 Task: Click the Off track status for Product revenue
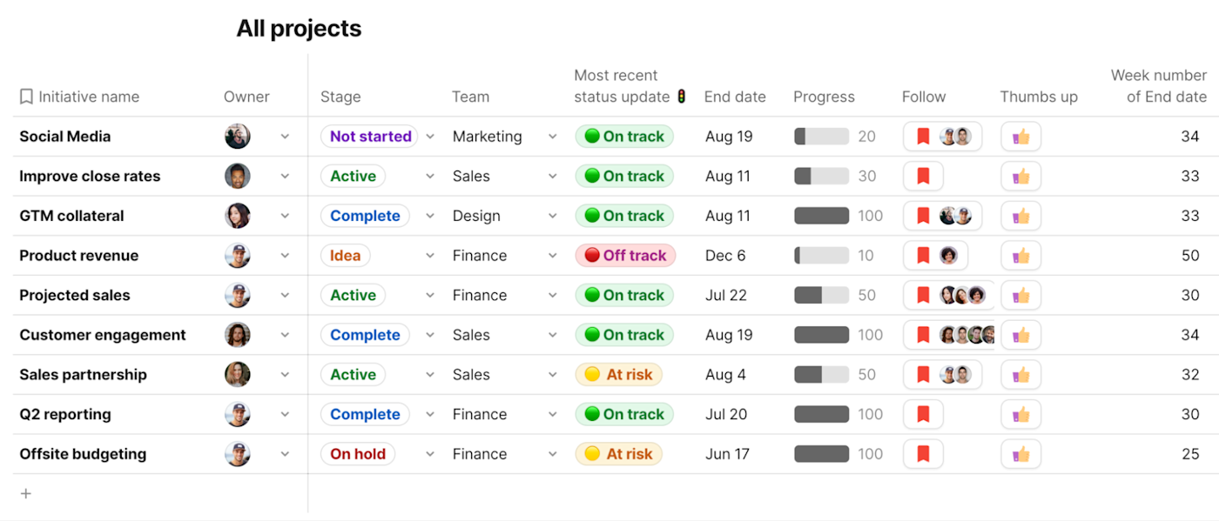(625, 256)
